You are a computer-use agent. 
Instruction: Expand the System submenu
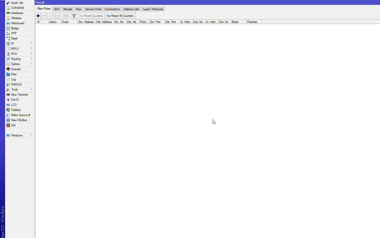coord(20,64)
